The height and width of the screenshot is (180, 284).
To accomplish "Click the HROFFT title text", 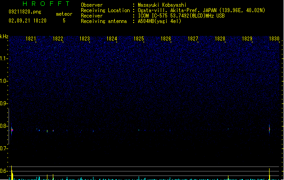I will 46,4.
